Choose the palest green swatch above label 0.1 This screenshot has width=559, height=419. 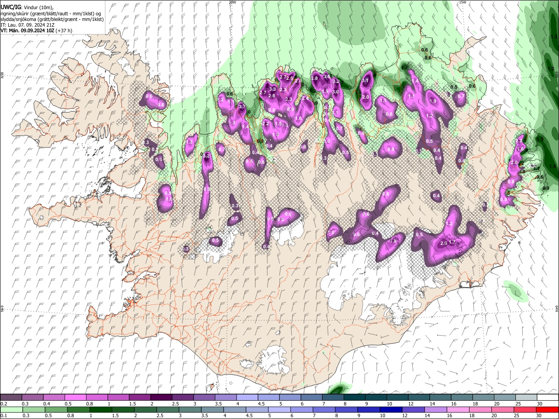[11, 409]
